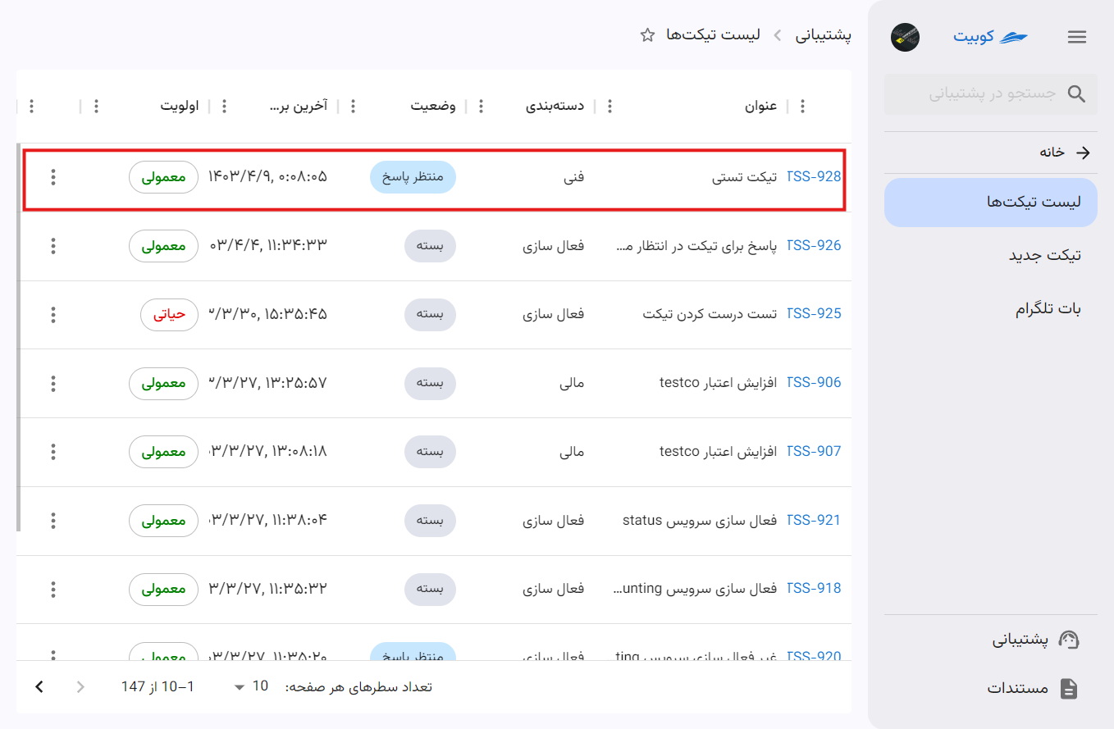
Task: Star the لیست تیکت‌ها page as favorite
Action: [x=647, y=34]
